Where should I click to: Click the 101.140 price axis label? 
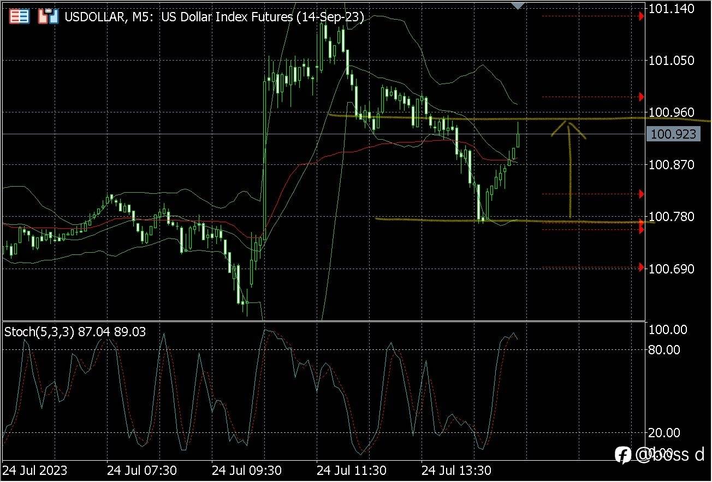(672, 9)
